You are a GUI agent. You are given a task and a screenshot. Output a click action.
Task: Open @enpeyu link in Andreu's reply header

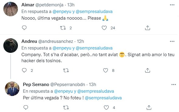[x=62, y=48]
